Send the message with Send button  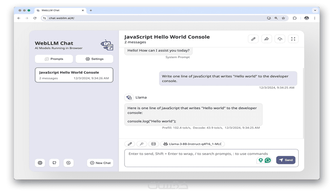click(286, 160)
